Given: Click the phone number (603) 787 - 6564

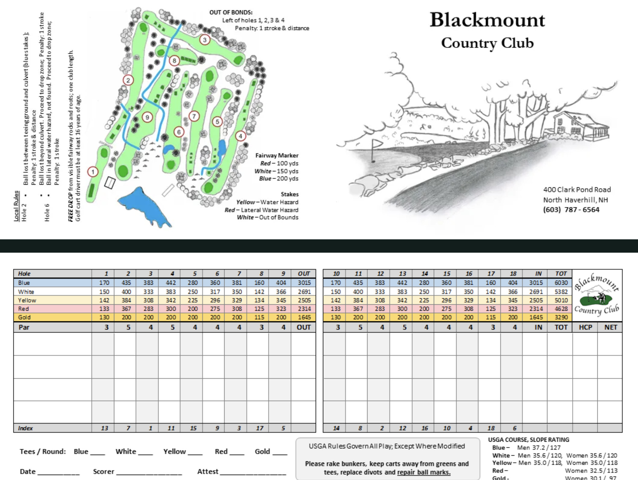Looking at the screenshot, I should tap(571, 210).
